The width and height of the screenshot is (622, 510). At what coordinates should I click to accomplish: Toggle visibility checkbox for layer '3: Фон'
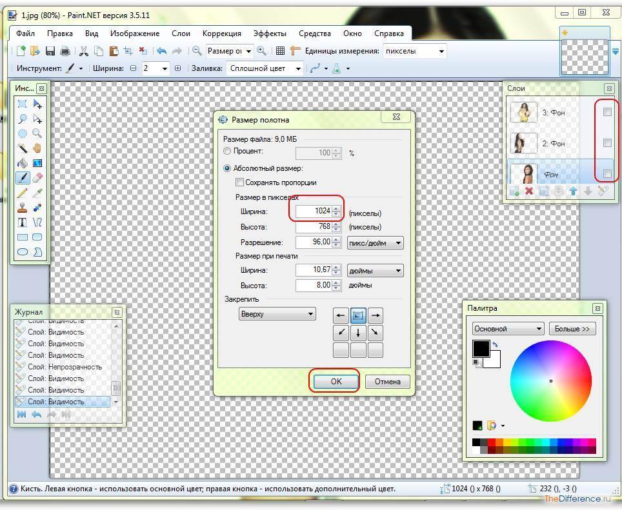coord(607,112)
